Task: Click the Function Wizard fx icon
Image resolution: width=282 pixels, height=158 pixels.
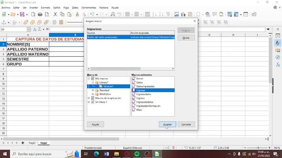Action: pyautogui.click(x=35, y=29)
